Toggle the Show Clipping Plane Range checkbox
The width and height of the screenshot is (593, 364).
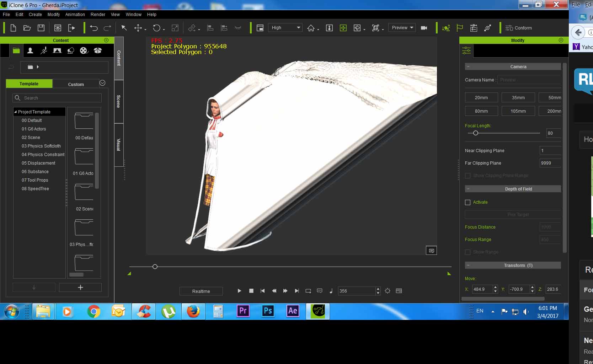468,176
